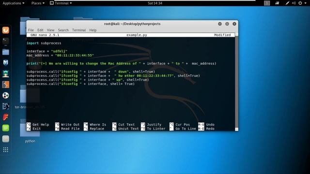Click 'Exit' nano shortcut
The width and height of the screenshot is (310, 174).
click(37, 129)
